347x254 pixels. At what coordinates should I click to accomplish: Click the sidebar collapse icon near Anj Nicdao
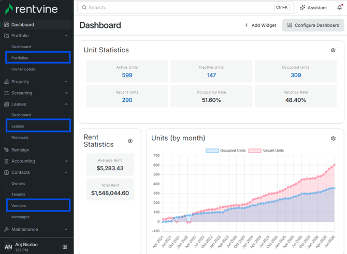click(x=65, y=247)
